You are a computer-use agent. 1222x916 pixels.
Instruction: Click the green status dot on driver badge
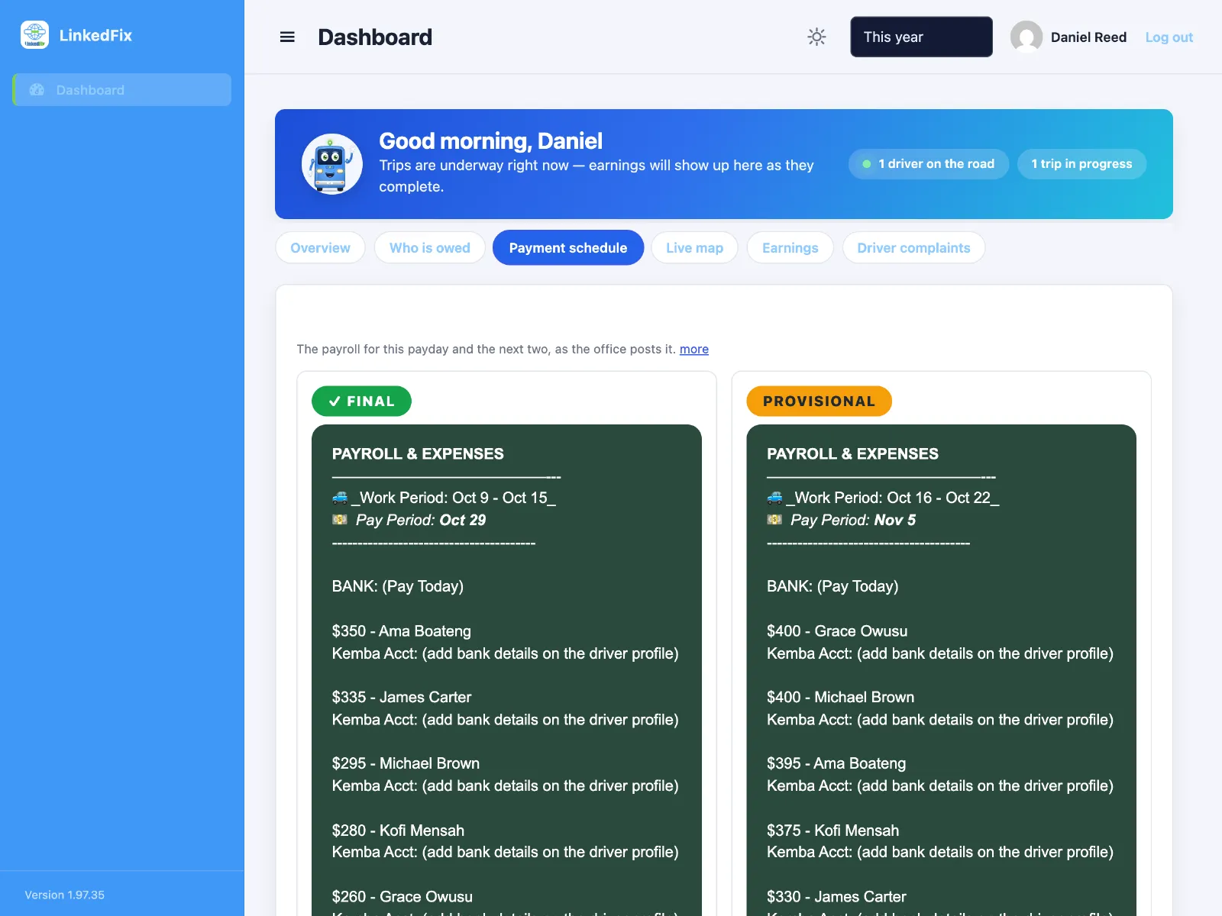[867, 164]
